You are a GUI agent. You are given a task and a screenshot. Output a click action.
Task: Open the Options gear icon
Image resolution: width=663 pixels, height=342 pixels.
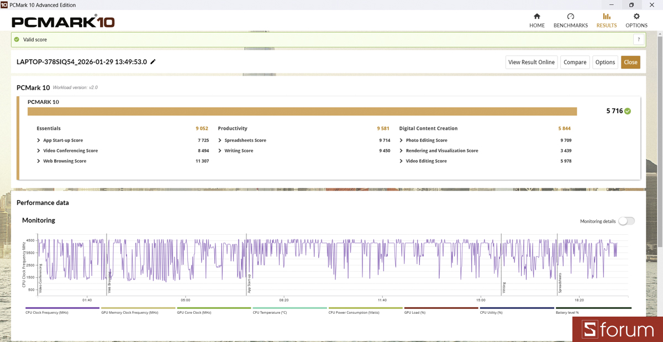636,17
